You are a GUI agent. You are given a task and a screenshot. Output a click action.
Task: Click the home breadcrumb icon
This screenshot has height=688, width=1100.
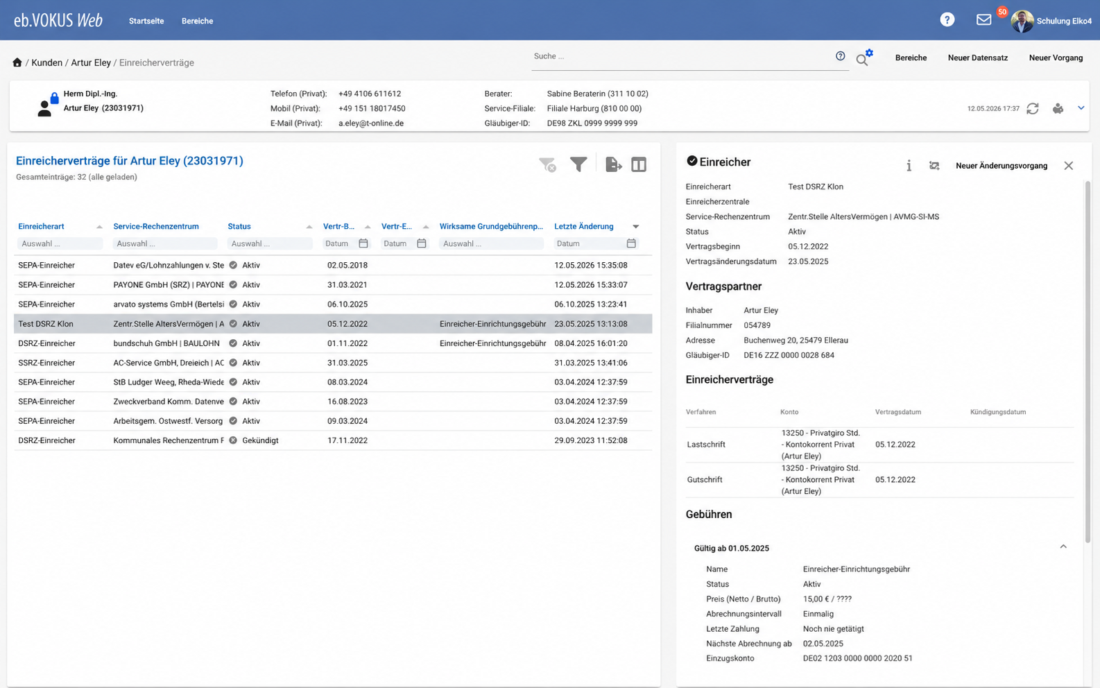coord(17,62)
